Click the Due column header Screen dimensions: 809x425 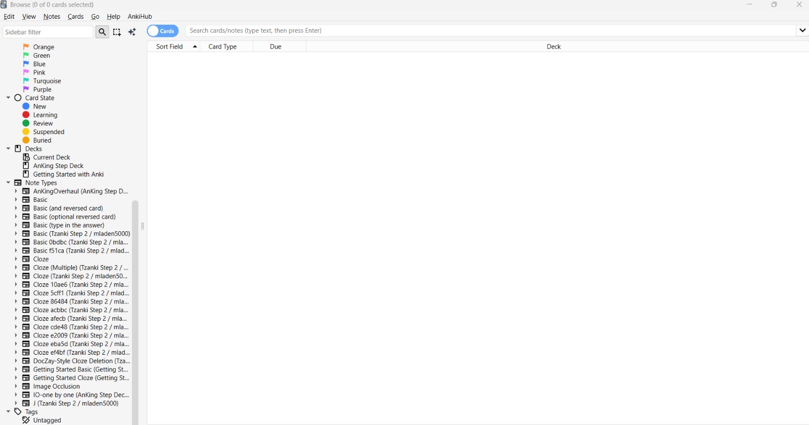tap(276, 47)
